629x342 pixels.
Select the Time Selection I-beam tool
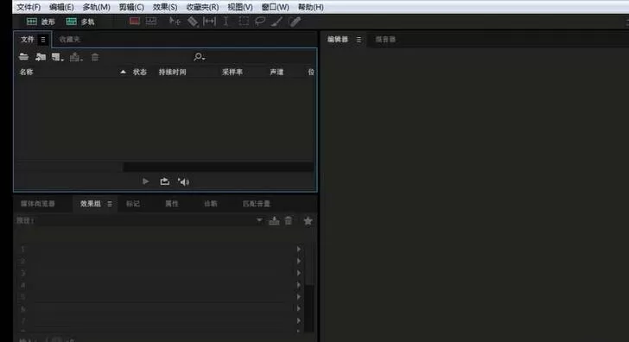click(x=226, y=22)
